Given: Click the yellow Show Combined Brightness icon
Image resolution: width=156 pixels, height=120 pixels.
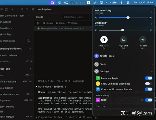Looking at the screenshot, I should (x=98, y=84).
